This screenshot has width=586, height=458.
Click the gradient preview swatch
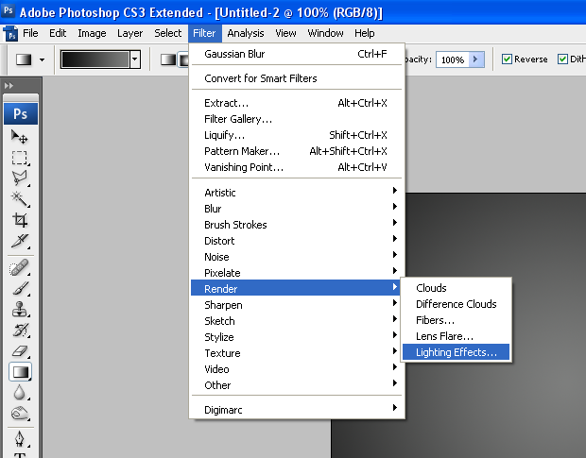click(x=95, y=59)
